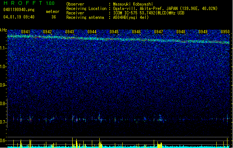
Task: Click the Observer label
Action: tap(75, 4)
